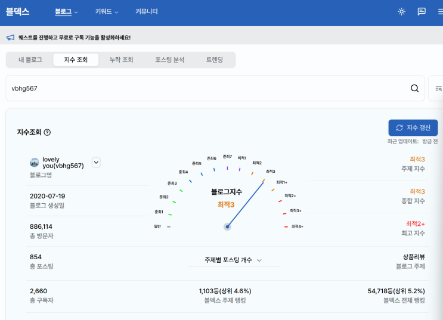Open the 커뮤니티 menu item
443x320 pixels.
146,11
